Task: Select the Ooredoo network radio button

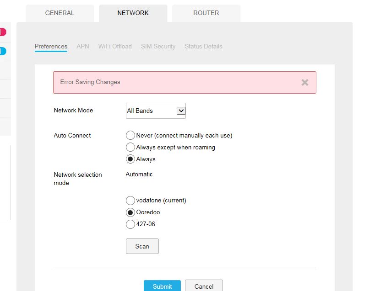Action: [x=130, y=212]
